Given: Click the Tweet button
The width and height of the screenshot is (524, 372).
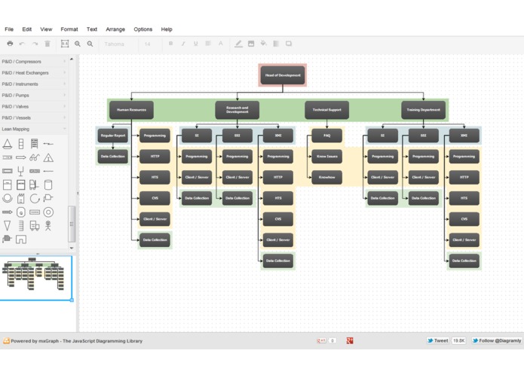Looking at the screenshot, I should tap(438, 340).
